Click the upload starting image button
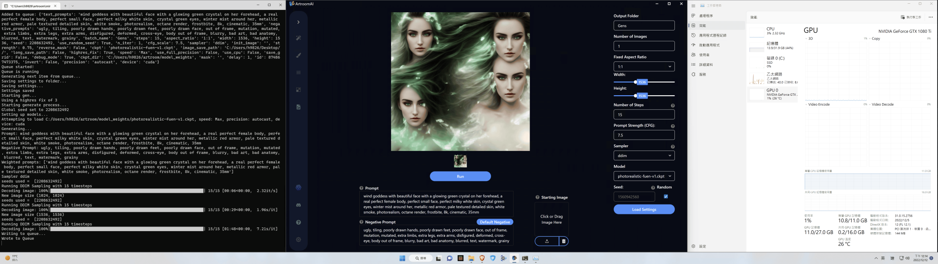938x264 pixels. coord(547,241)
